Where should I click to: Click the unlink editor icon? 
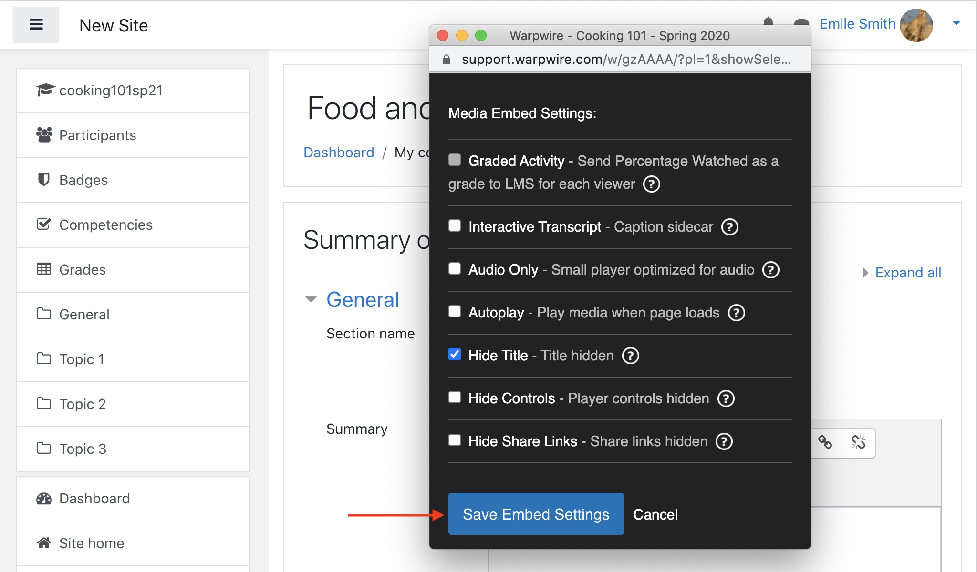(858, 442)
